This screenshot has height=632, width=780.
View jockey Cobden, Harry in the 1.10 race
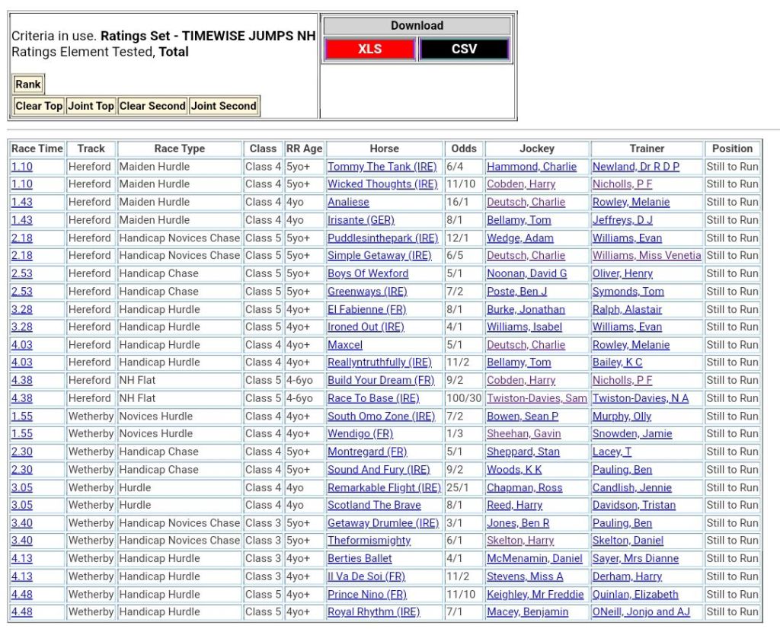coord(521,184)
